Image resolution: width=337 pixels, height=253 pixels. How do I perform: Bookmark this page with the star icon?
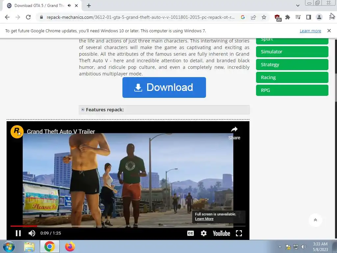[264, 17]
